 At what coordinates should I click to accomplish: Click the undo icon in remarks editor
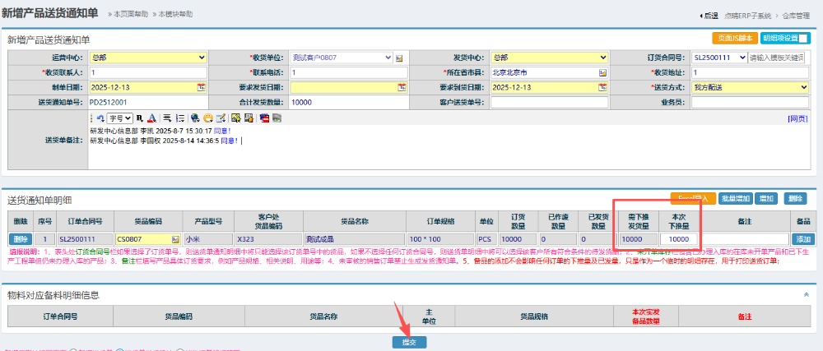[100, 118]
